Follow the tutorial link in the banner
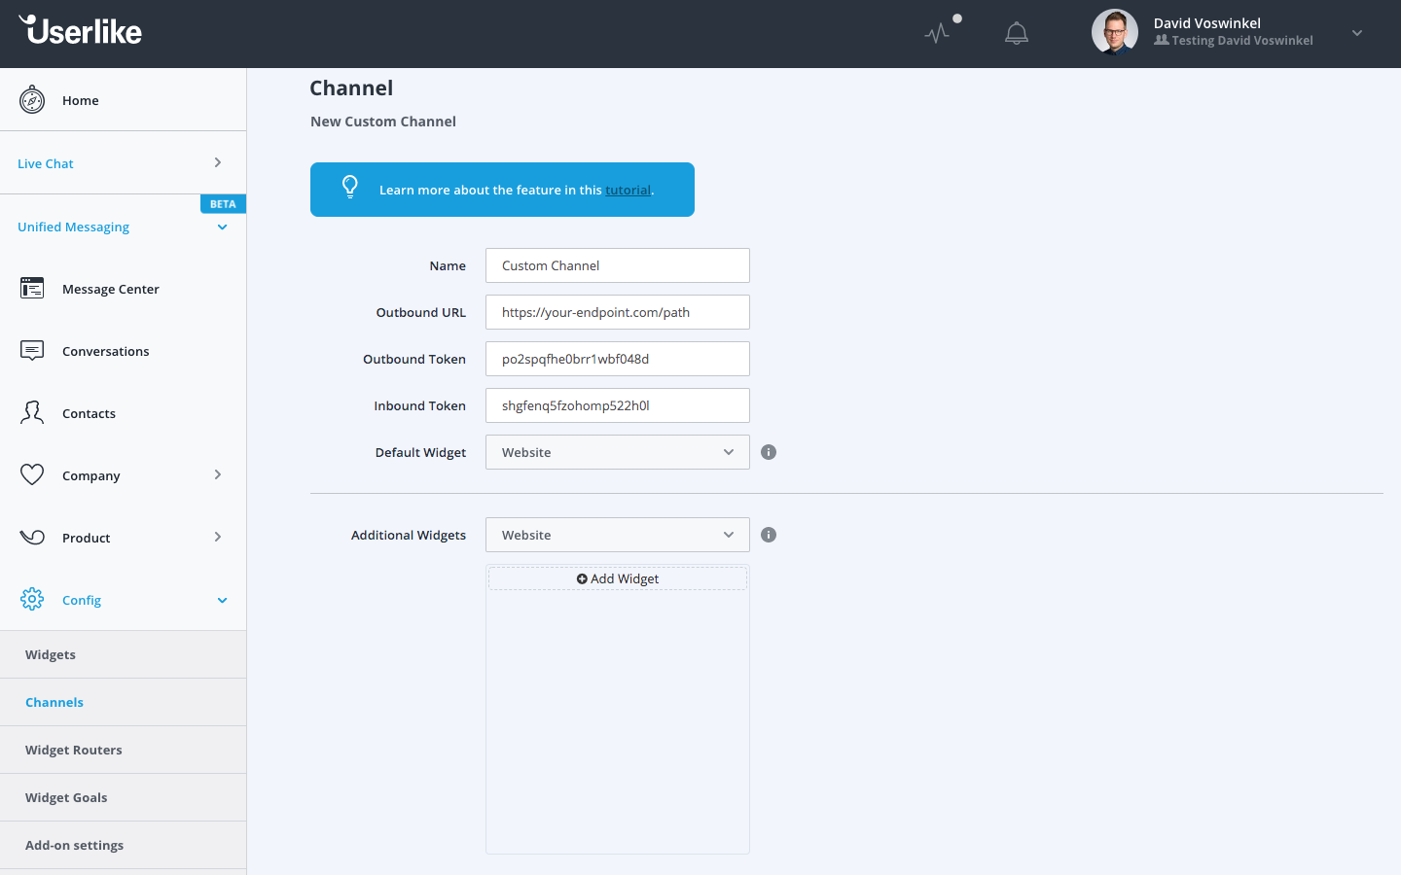Viewport: 1401px width, 875px height. coord(628,190)
